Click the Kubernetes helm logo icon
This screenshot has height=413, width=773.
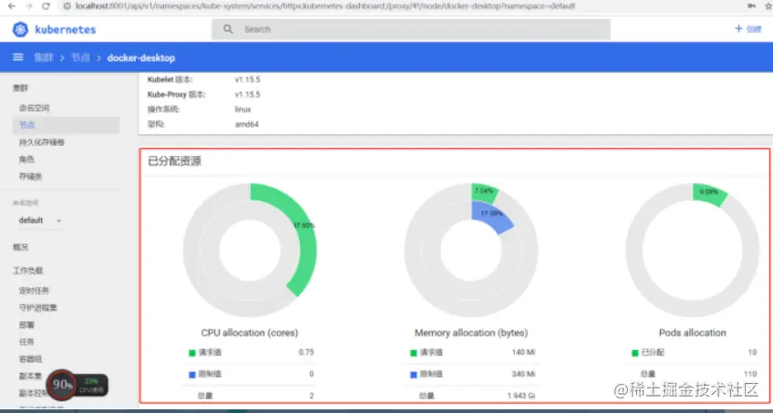click(x=20, y=29)
